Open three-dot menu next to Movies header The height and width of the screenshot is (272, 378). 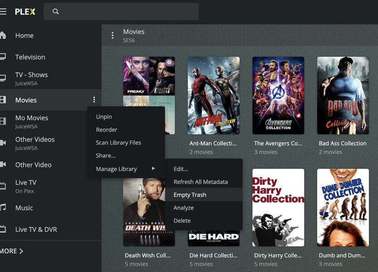coord(113,36)
